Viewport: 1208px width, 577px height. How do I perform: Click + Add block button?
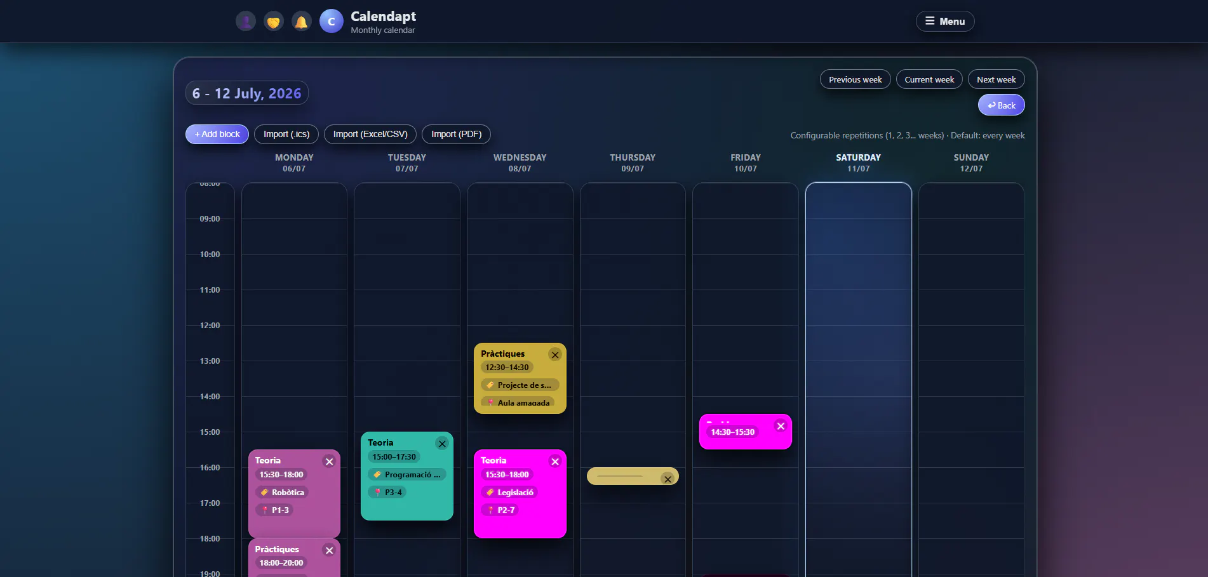click(217, 134)
